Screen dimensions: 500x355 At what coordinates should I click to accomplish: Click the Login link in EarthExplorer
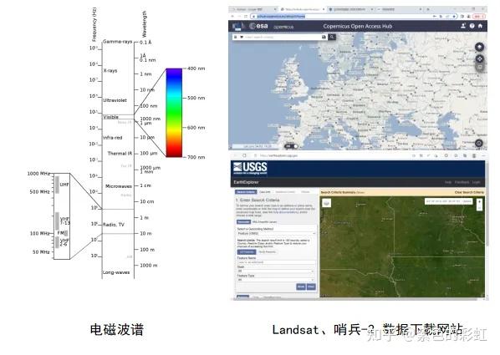pos(476,182)
